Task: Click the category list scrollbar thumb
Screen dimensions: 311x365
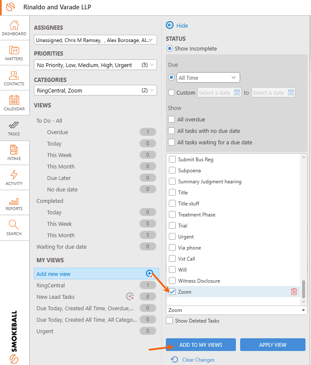Action: point(303,289)
